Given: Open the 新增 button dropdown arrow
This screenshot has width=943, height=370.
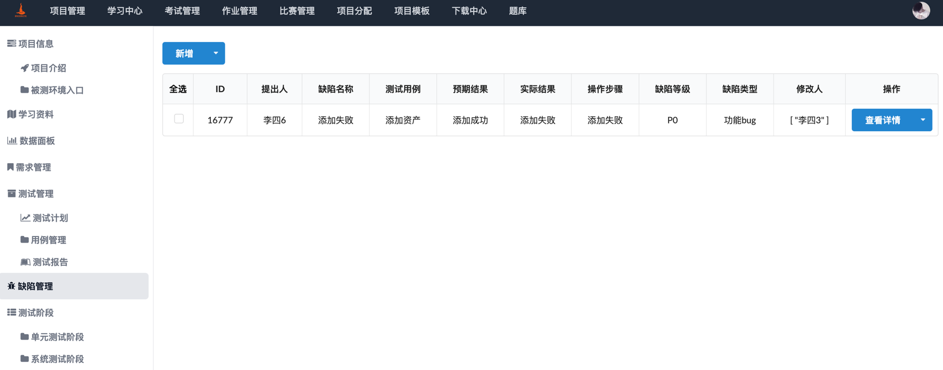Looking at the screenshot, I should 216,53.
